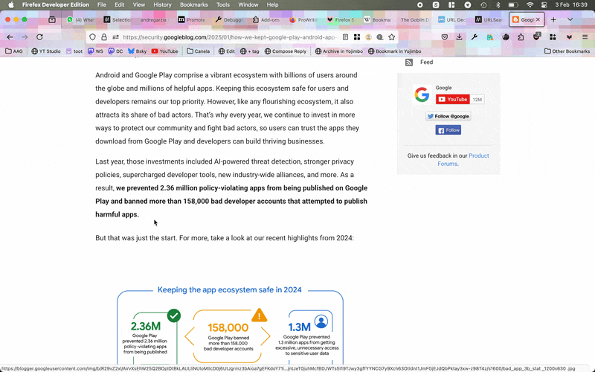Image resolution: width=595 pixels, height=372 pixels.
Task: Open the developer tools wrench icon
Action: pos(475,36)
